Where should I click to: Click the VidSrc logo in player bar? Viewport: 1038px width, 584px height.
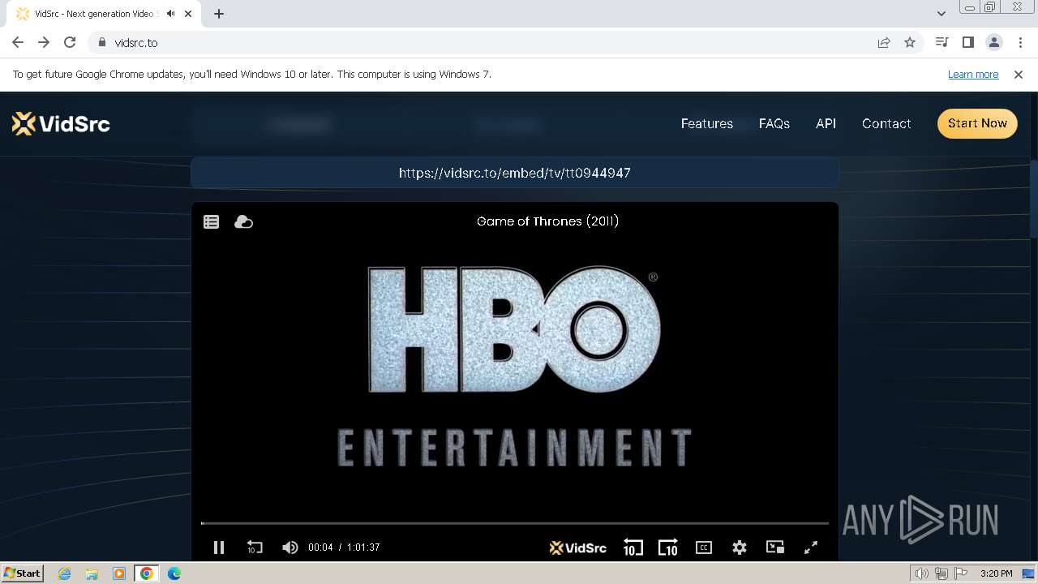[577, 547]
